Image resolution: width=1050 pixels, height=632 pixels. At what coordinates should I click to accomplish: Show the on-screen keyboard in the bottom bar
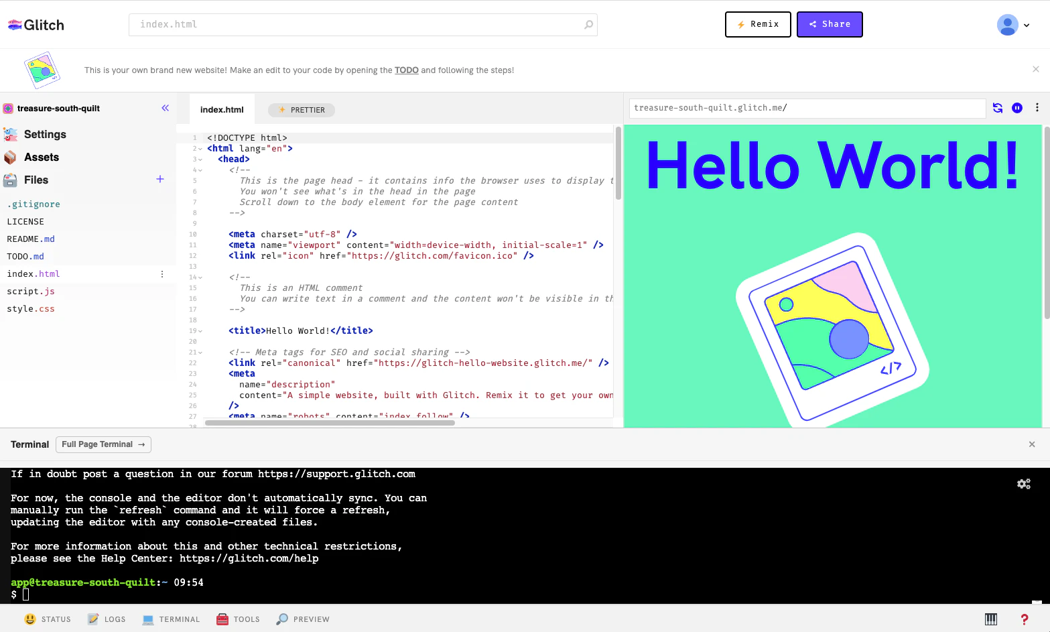tap(991, 619)
